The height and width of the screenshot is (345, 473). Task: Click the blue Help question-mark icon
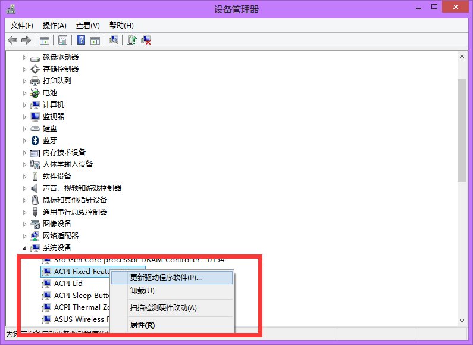click(81, 40)
